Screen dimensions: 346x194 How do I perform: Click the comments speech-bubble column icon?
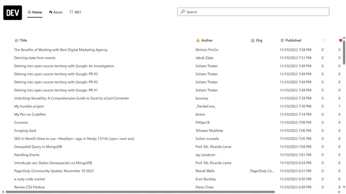point(324,40)
